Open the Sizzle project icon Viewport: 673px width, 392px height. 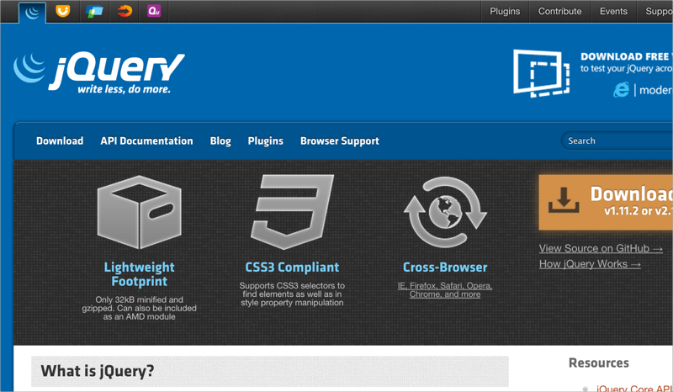(125, 12)
